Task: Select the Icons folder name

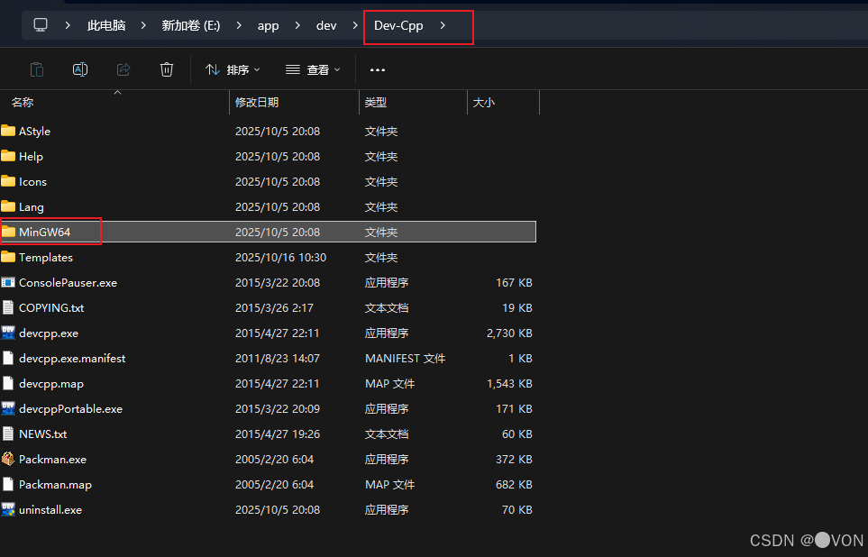Action: click(x=32, y=181)
